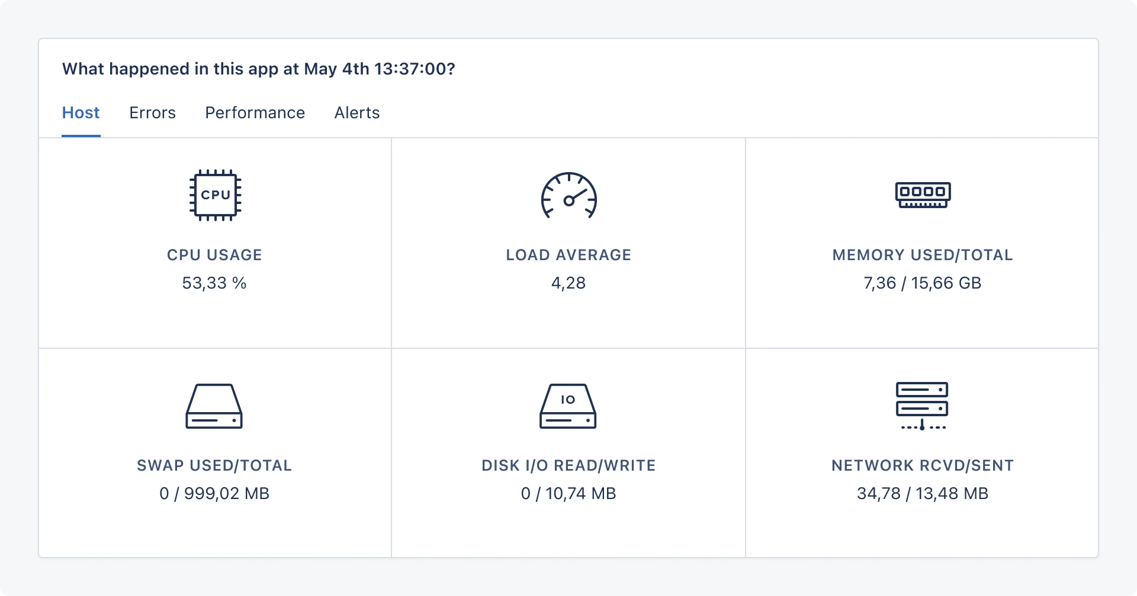Click the disk I/O value 0 / 10,74 MB
Screen dimensions: 1137x596
(x=568, y=493)
